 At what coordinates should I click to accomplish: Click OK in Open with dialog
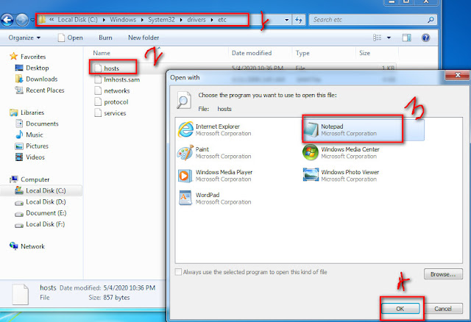point(400,309)
